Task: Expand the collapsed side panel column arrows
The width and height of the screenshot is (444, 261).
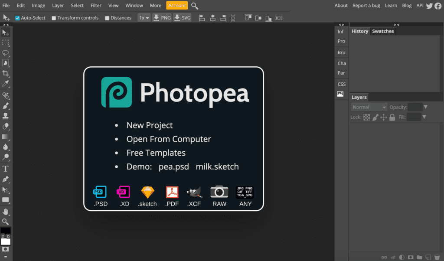Action: (341, 25)
